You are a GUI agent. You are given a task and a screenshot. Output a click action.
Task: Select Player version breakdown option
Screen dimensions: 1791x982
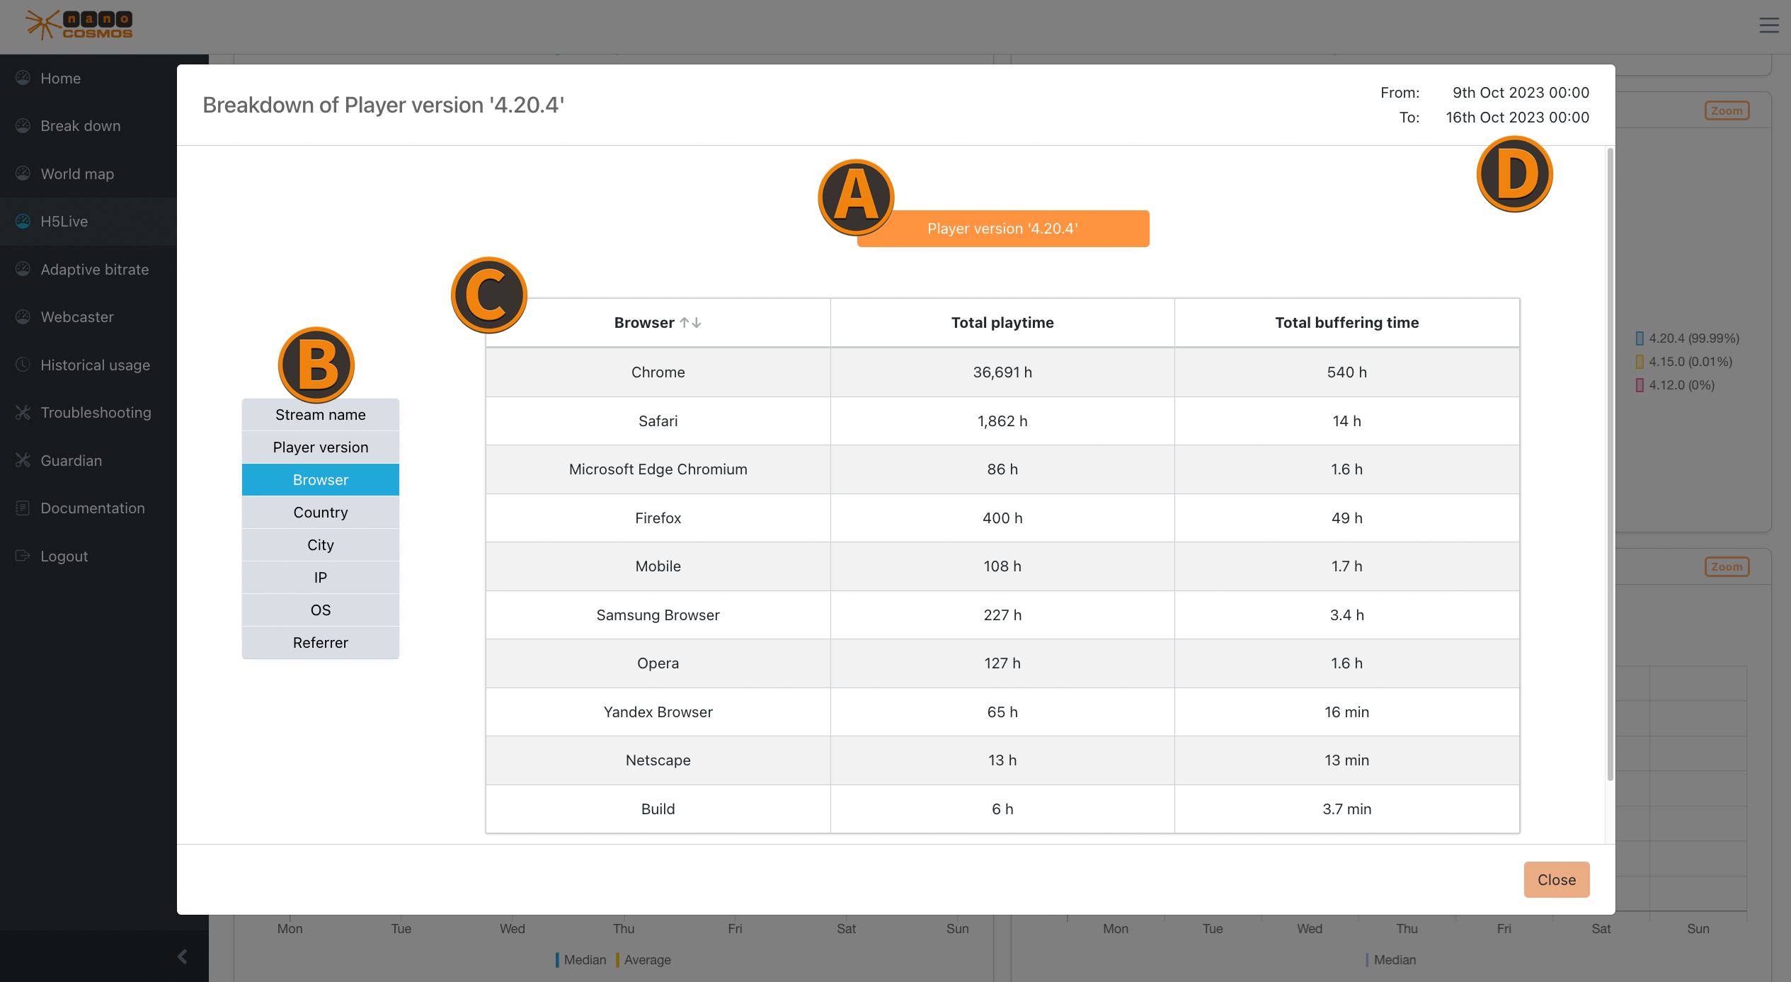pos(321,447)
